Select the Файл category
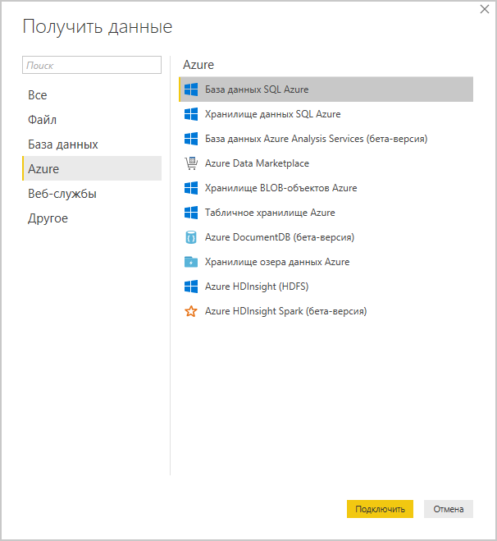This screenshot has width=497, height=541. point(92,120)
